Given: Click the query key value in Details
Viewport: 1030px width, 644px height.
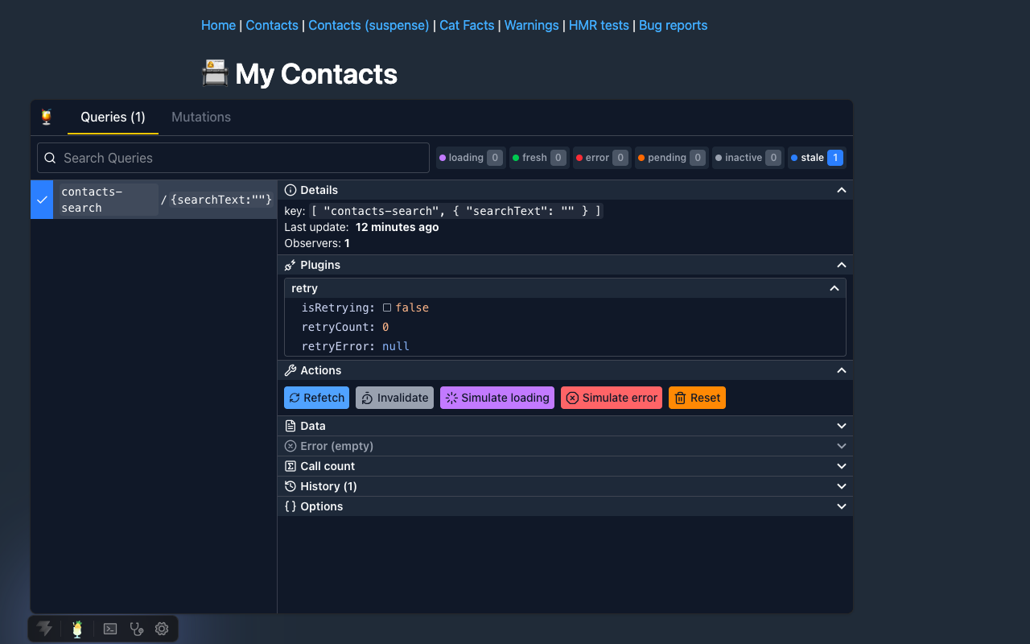Looking at the screenshot, I should (456, 211).
